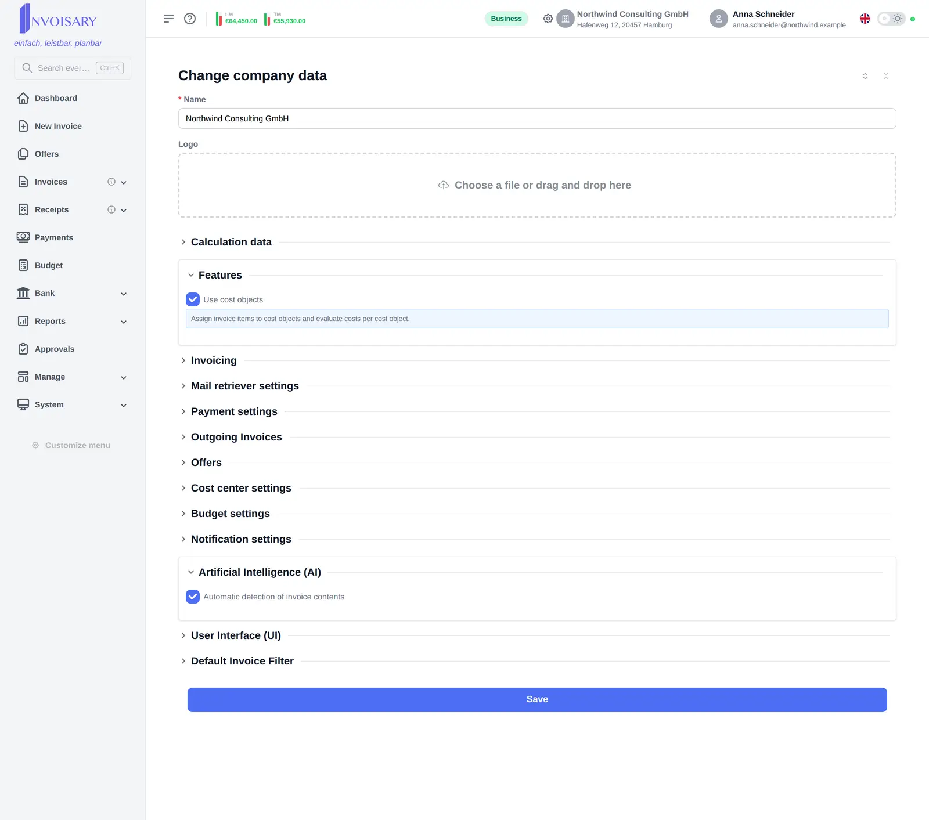Screen dimensions: 929x820
Task: Open help via the question mark icon
Action: [x=190, y=19]
